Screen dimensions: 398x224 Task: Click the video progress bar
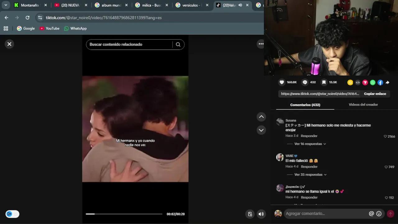click(x=124, y=214)
